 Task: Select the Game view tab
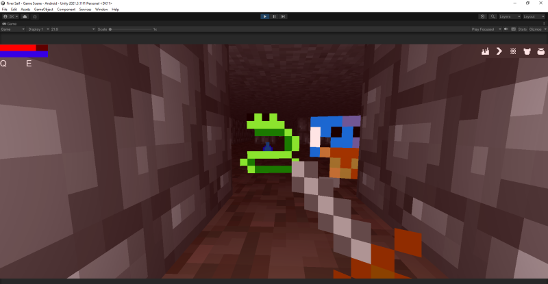[10, 24]
